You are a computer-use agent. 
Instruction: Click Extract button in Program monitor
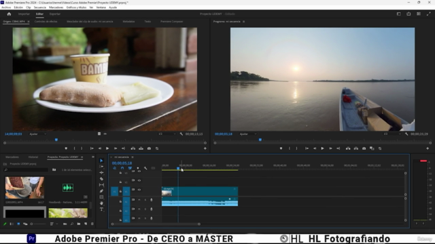click(x=356, y=148)
